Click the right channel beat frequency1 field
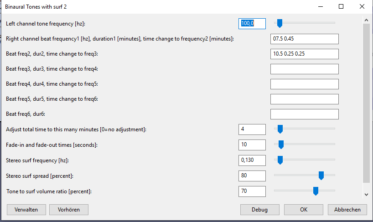 pos(304,39)
